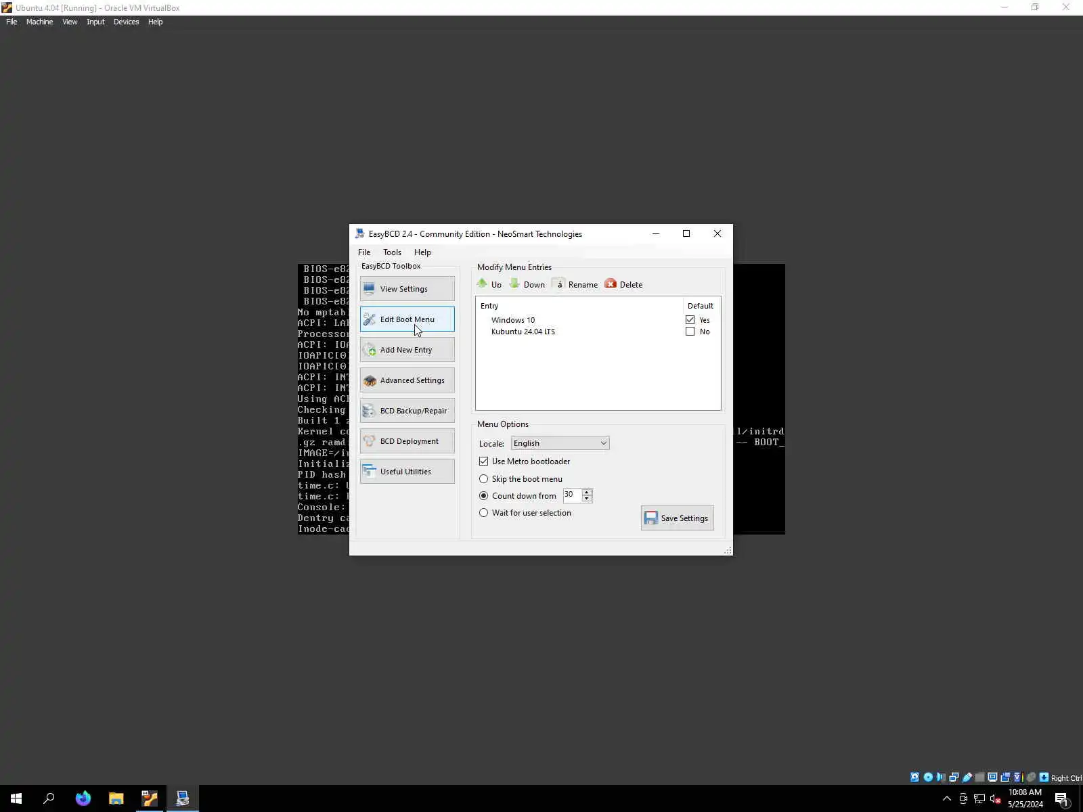Click VirtualBox network status icon
The width and height of the screenshot is (1083, 812).
pos(954,777)
